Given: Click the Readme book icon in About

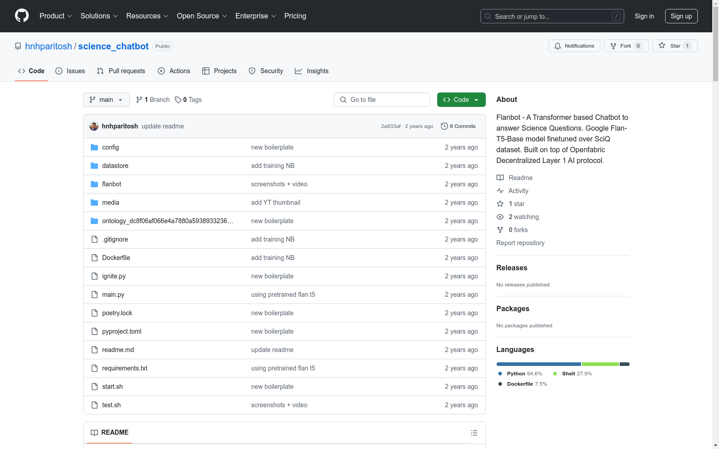Looking at the screenshot, I should pos(500,178).
